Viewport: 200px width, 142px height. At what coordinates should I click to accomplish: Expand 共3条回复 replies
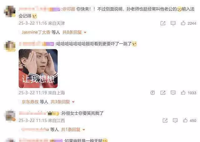point(62,102)
